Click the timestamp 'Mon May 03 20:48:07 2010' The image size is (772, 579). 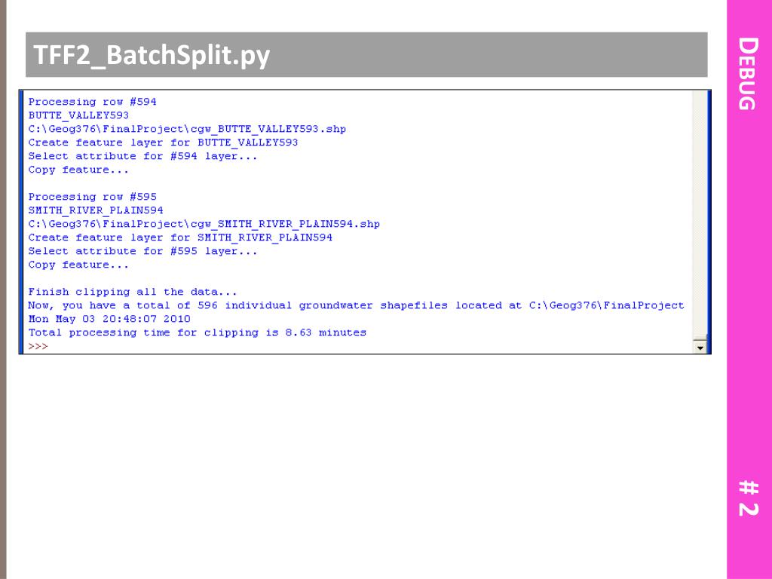109,319
